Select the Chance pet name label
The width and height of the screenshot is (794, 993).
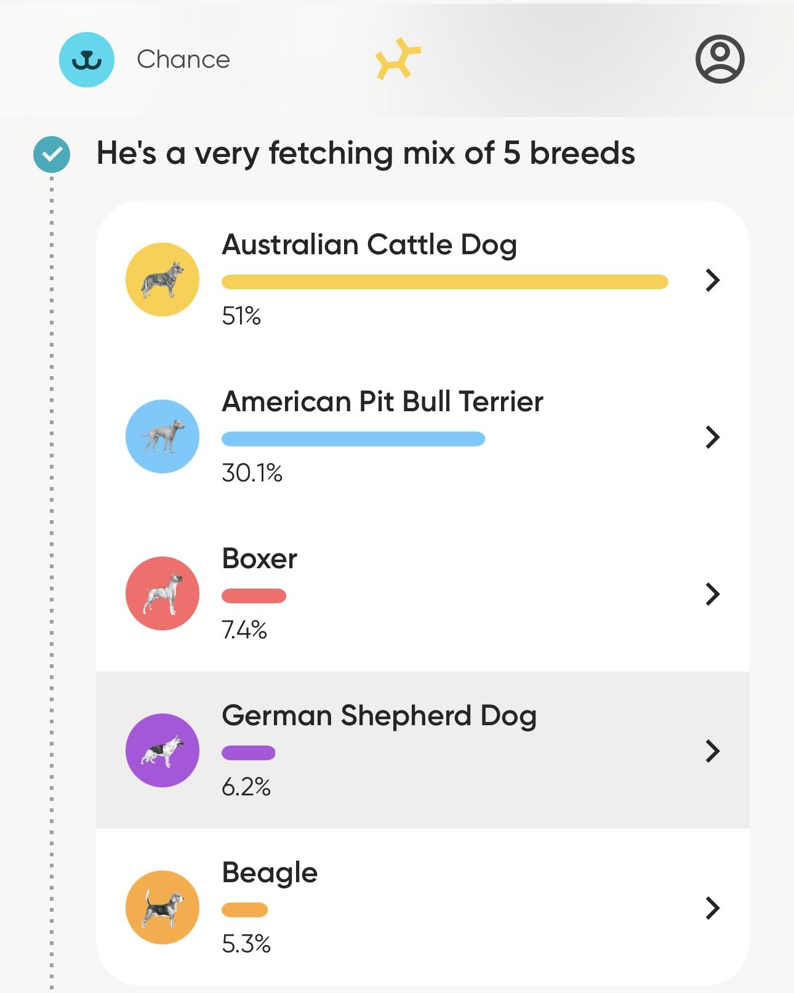point(183,60)
